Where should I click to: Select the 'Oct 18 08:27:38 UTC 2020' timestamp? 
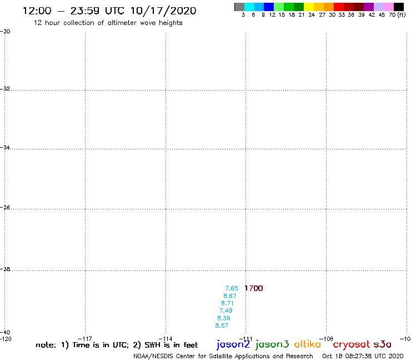pos(363,356)
